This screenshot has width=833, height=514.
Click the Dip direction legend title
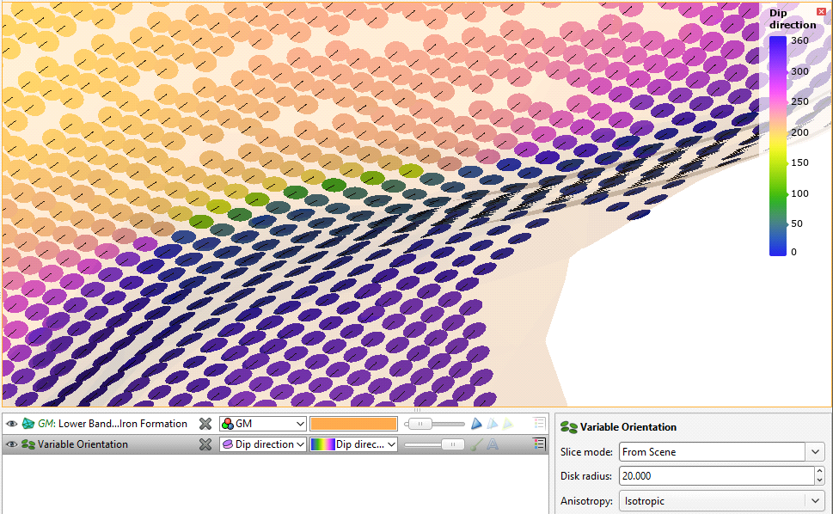pyautogui.click(x=793, y=19)
